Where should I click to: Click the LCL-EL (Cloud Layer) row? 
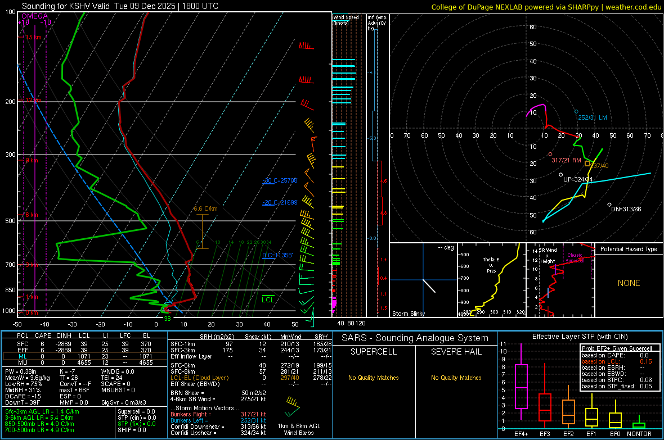point(251,378)
